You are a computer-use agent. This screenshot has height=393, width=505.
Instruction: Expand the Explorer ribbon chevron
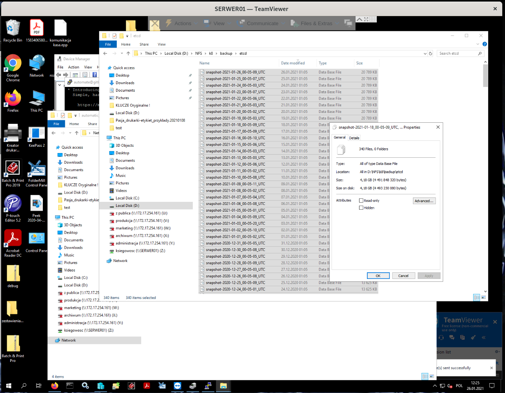coord(479,44)
